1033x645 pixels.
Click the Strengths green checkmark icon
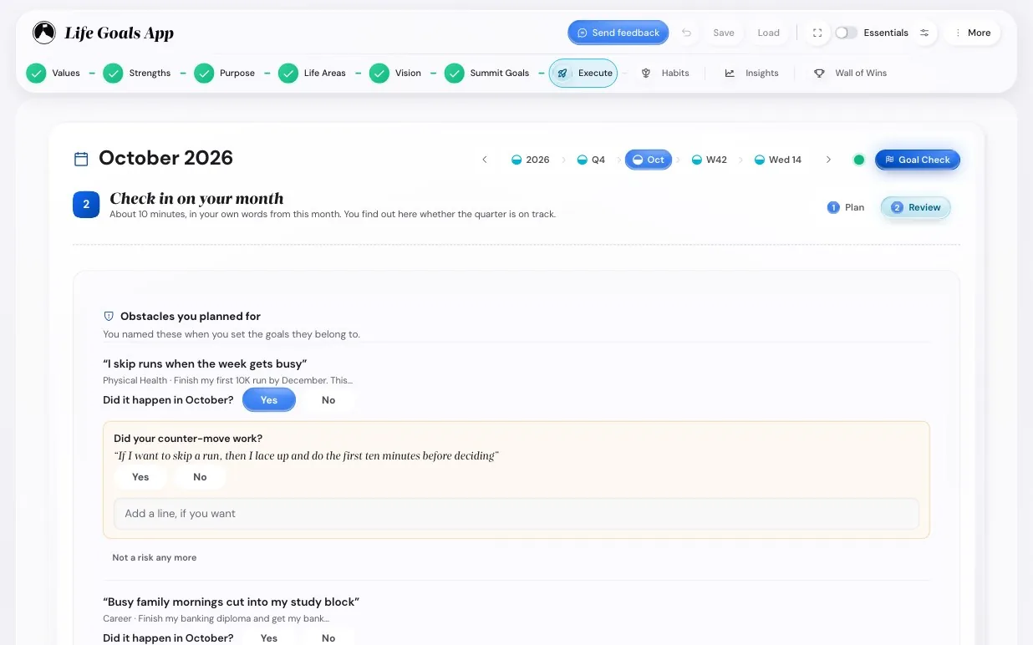click(113, 73)
